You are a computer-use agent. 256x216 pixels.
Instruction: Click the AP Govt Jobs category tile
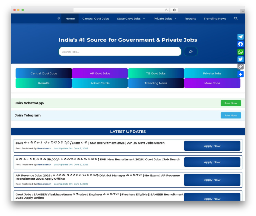[x=100, y=73]
